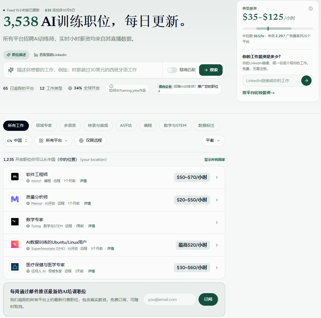Toggle the 仅限远程 remote-only filter
Screen dimensions: 321x318
pyautogui.click(x=90, y=141)
